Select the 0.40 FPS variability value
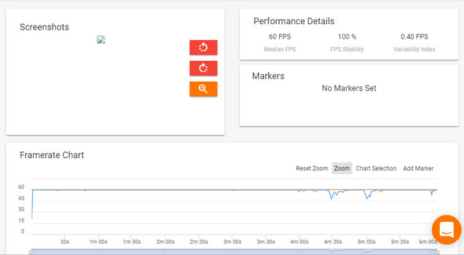Viewport: 464px width, 255px height. tap(414, 37)
